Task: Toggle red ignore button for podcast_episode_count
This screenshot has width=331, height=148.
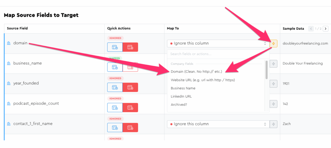Action: (130, 107)
